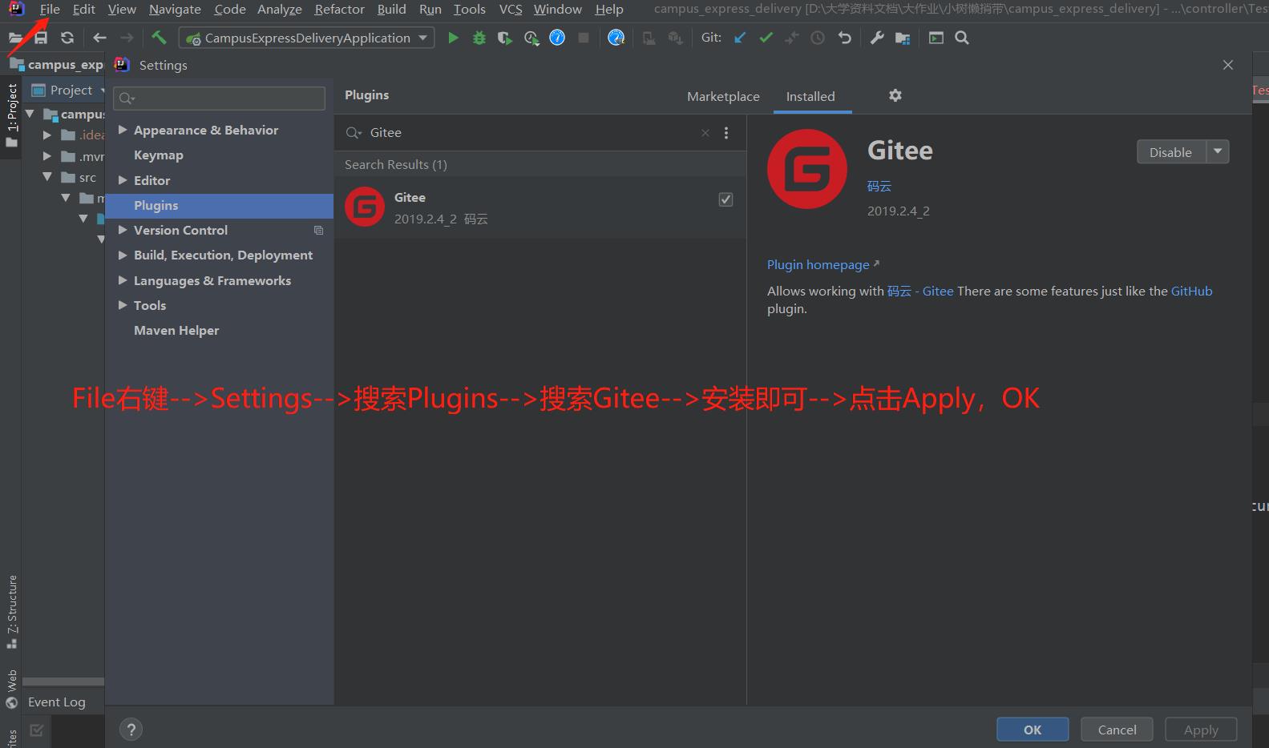Image resolution: width=1269 pixels, height=748 pixels.
Task: Open the Disable button dropdown arrow
Action: pos(1218,151)
